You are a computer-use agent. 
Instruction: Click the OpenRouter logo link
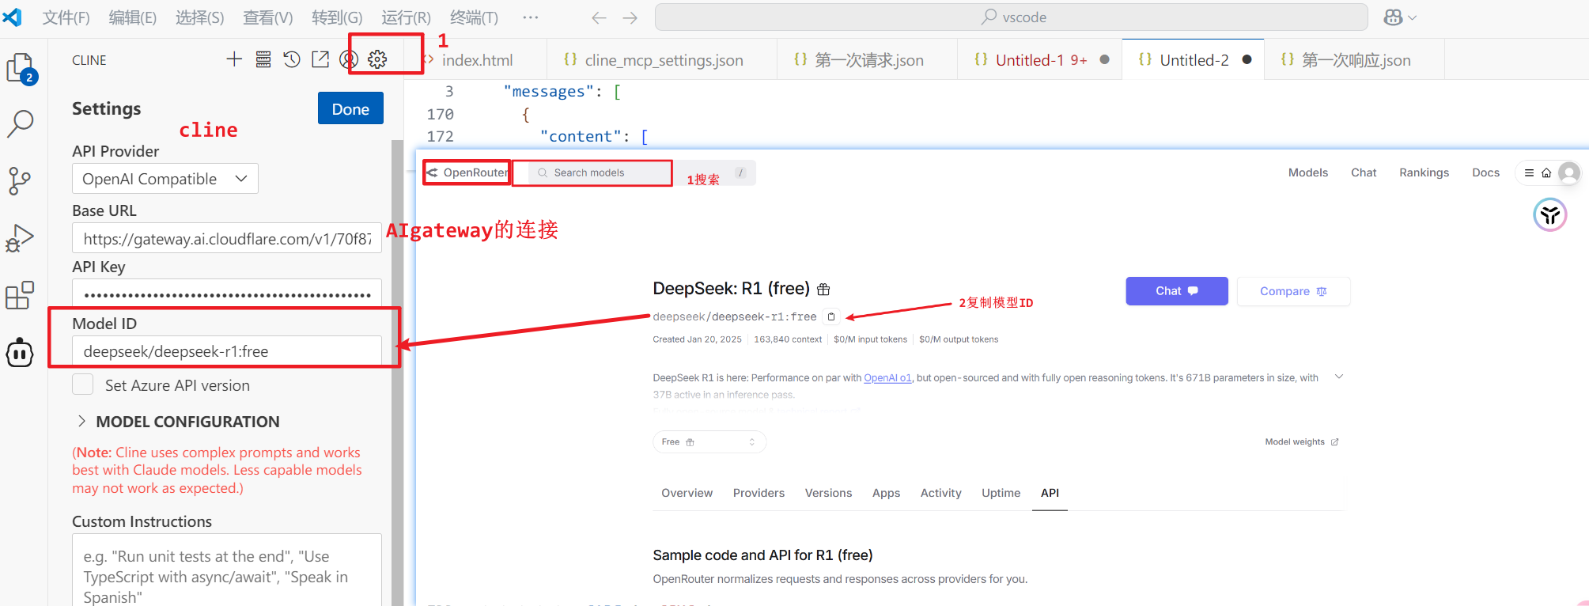tap(467, 172)
